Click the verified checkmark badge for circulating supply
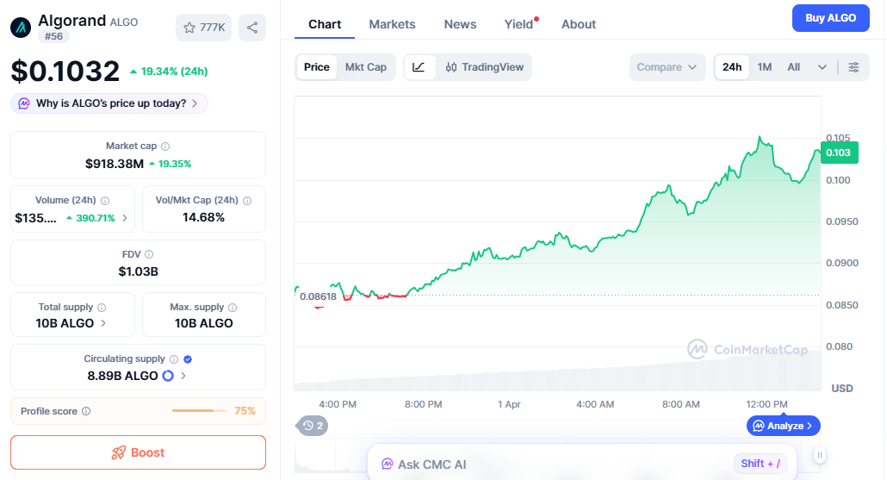 pyautogui.click(x=188, y=358)
